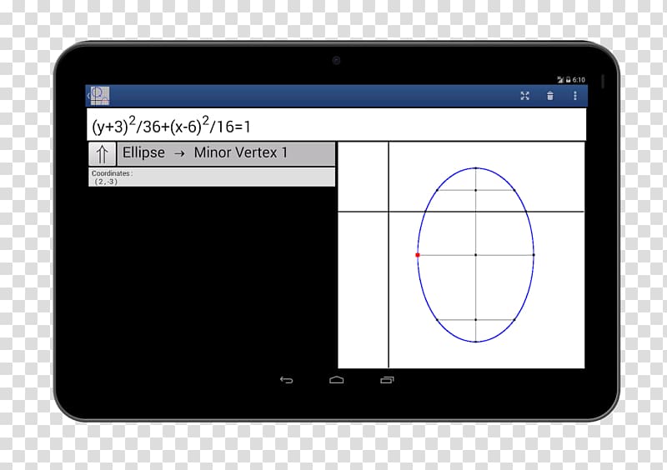
Task: Tap the battery status icon
Action: 568,80
